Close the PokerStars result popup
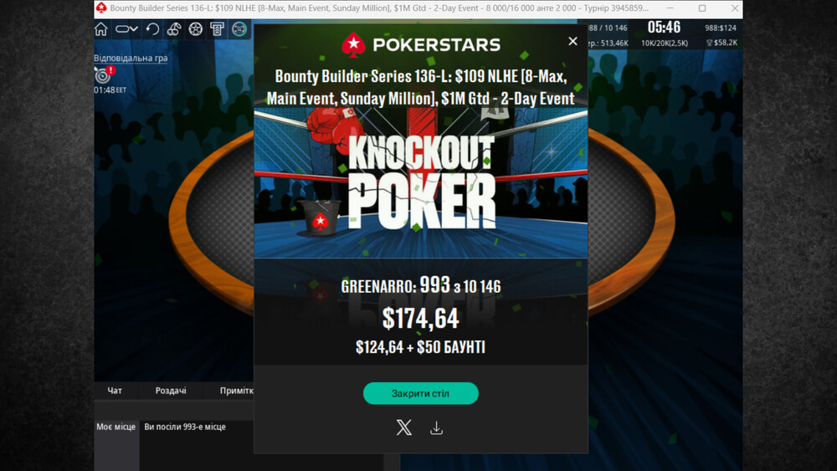The height and width of the screenshot is (471, 837). [x=573, y=41]
